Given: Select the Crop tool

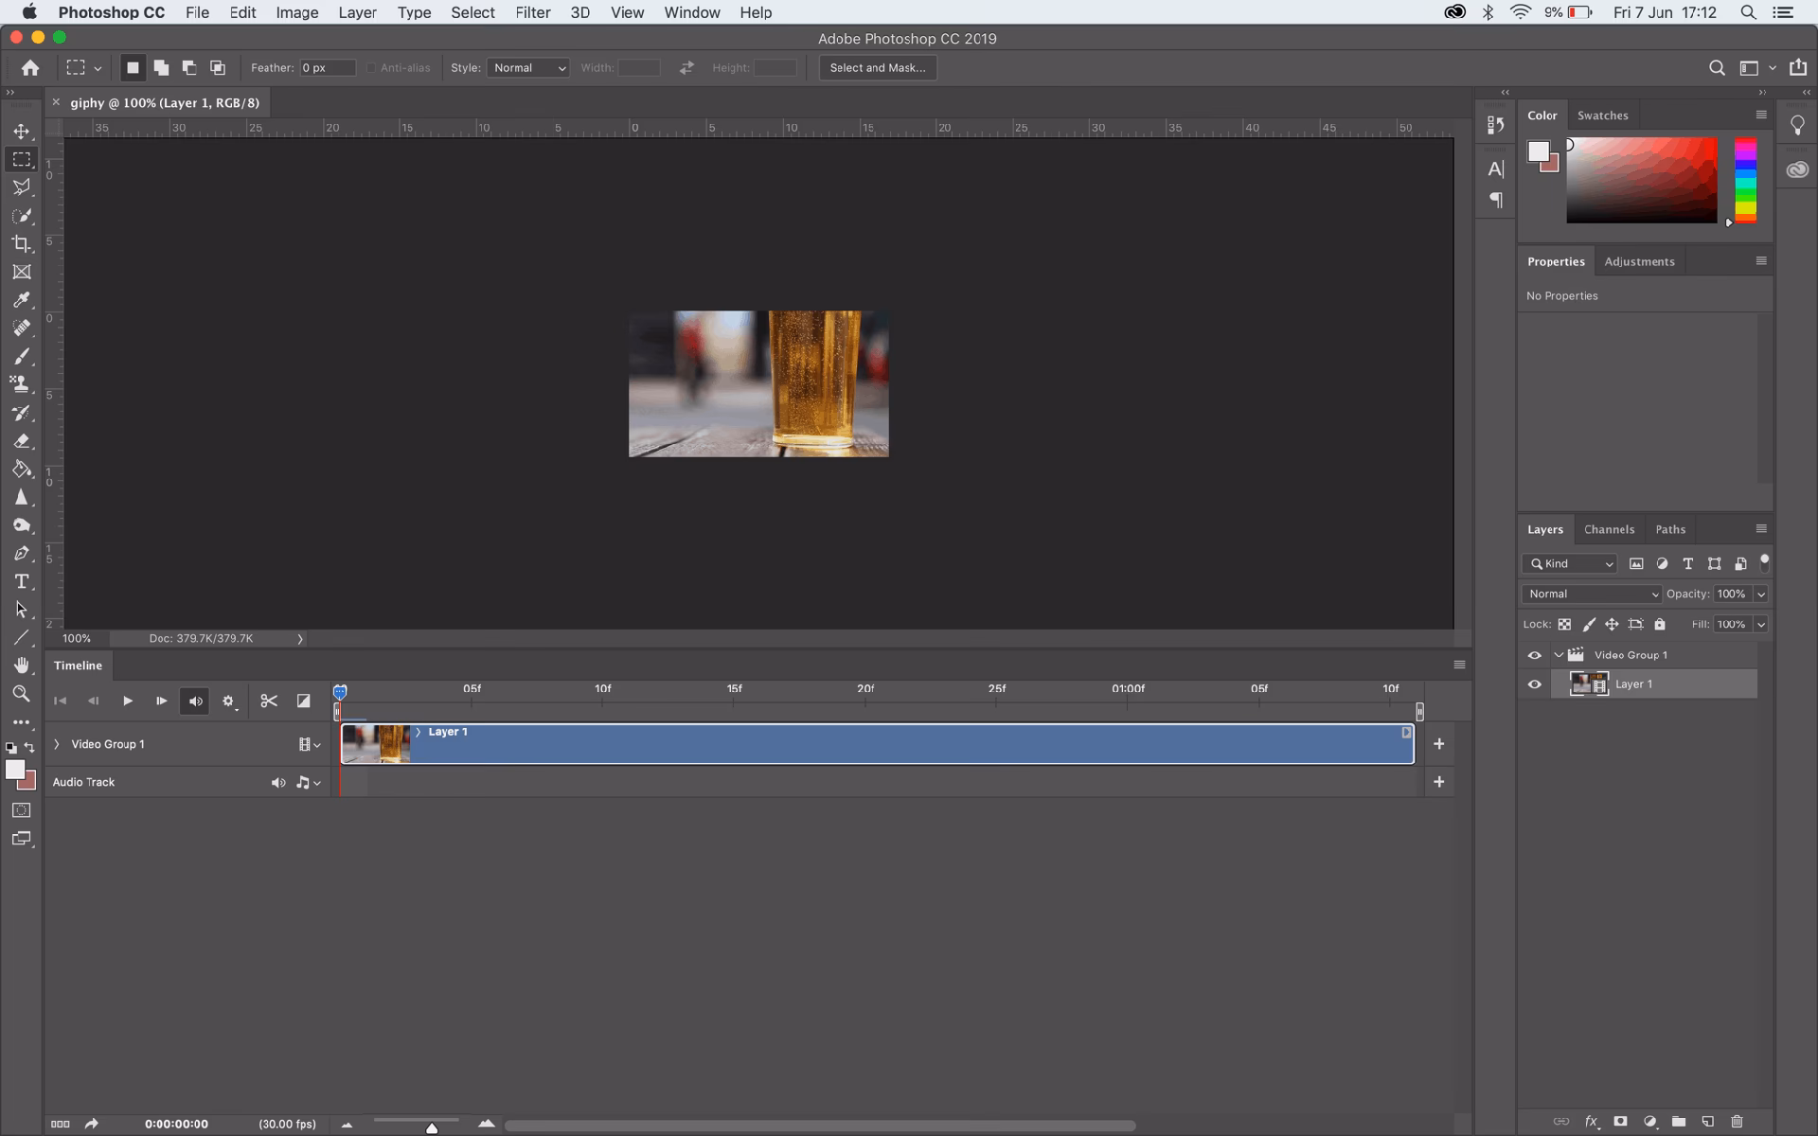Looking at the screenshot, I should (21, 243).
